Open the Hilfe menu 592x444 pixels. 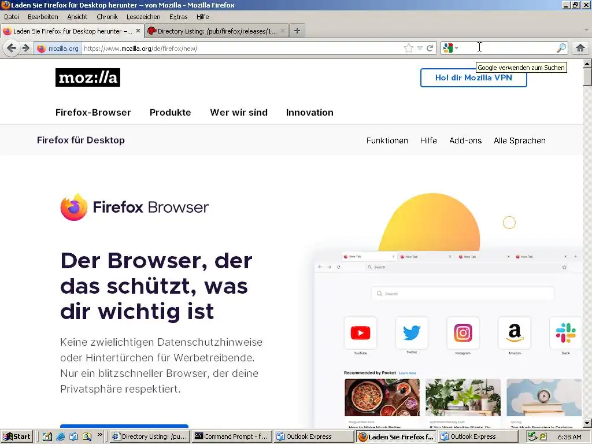(x=202, y=17)
